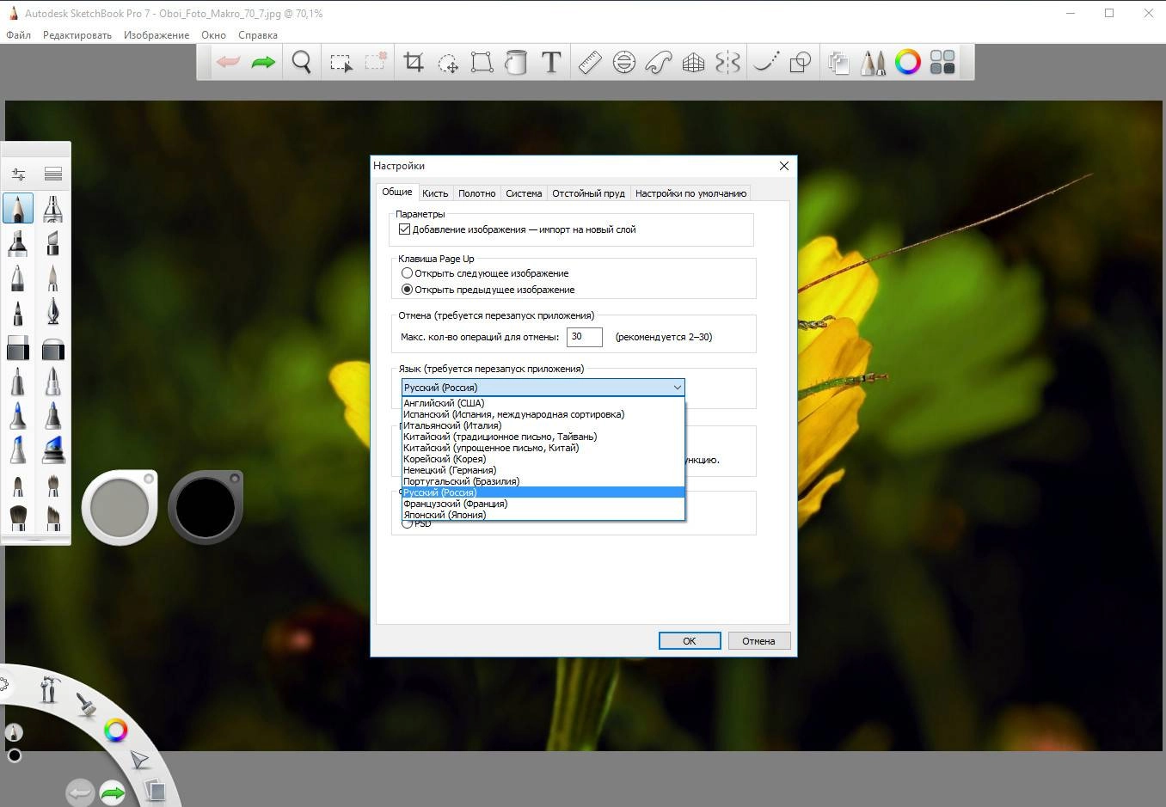
Task: Click the green Redo arrow in top toolbar
Action: pyautogui.click(x=263, y=62)
